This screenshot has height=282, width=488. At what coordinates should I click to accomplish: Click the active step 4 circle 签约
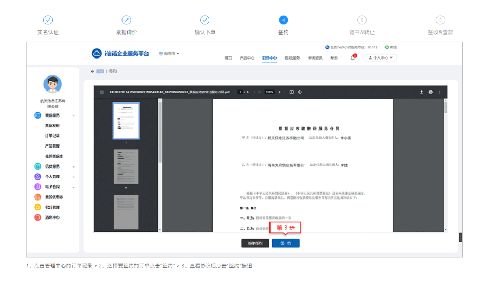283,20
